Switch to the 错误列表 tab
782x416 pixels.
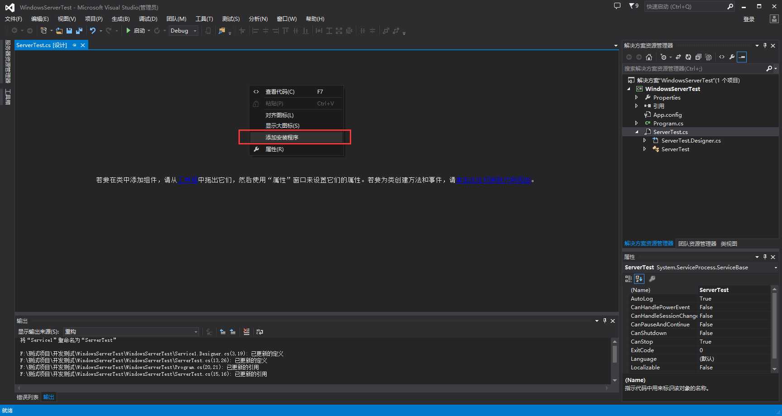pyautogui.click(x=28, y=397)
